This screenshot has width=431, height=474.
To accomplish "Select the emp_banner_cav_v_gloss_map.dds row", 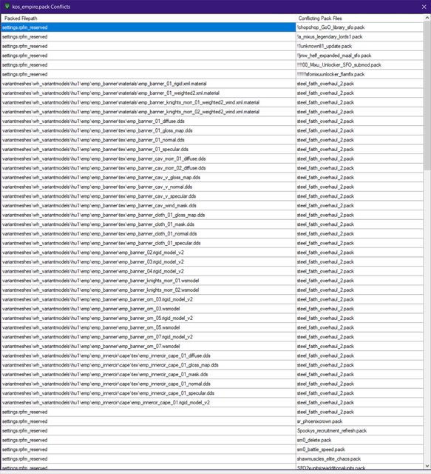I will click(148, 177).
